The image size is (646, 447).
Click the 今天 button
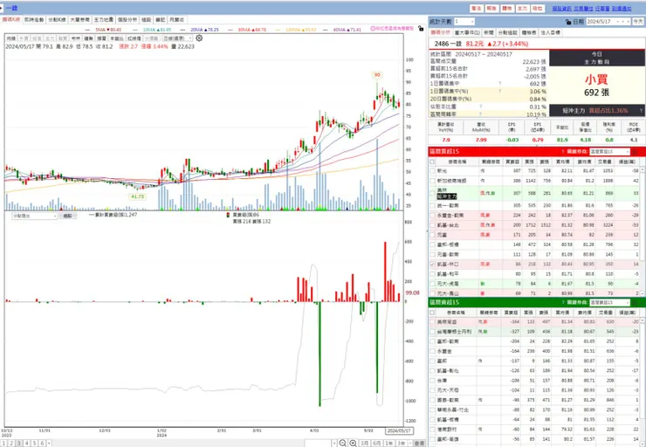(x=638, y=22)
